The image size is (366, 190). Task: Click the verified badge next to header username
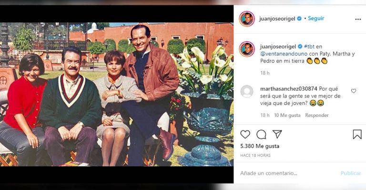299,19
